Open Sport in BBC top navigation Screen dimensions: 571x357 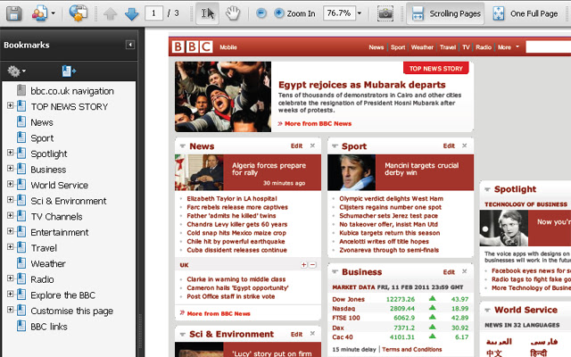[x=398, y=47]
